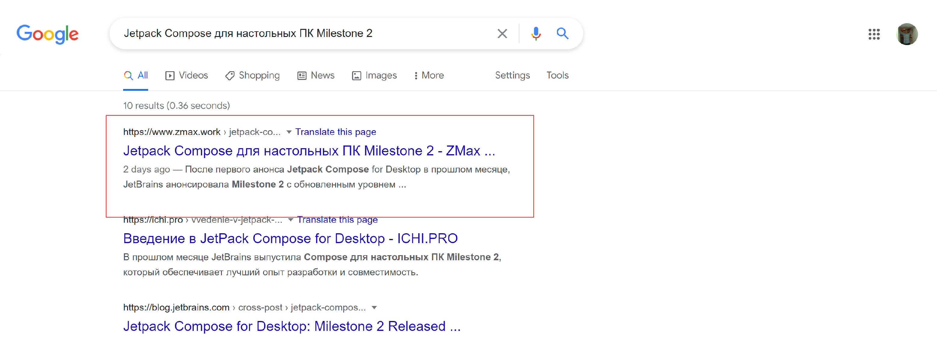Image resolution: width=937 pixels, height=339 pixels.
Task: Open Jetpack Compose Milestone 2 Released result
Action: (292, 326)
